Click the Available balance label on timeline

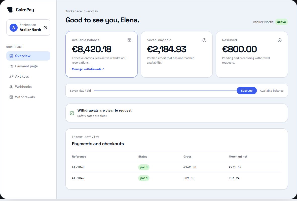pyautogui.click(x=272, y=90)
